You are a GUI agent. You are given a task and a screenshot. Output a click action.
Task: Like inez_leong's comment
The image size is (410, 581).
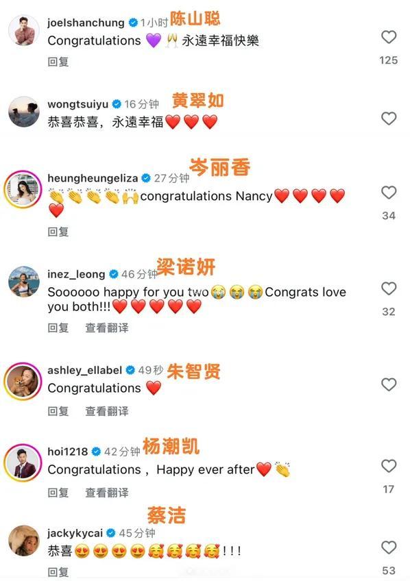389,288
